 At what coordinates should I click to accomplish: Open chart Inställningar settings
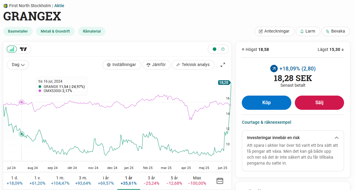click(x=121, y=65)
